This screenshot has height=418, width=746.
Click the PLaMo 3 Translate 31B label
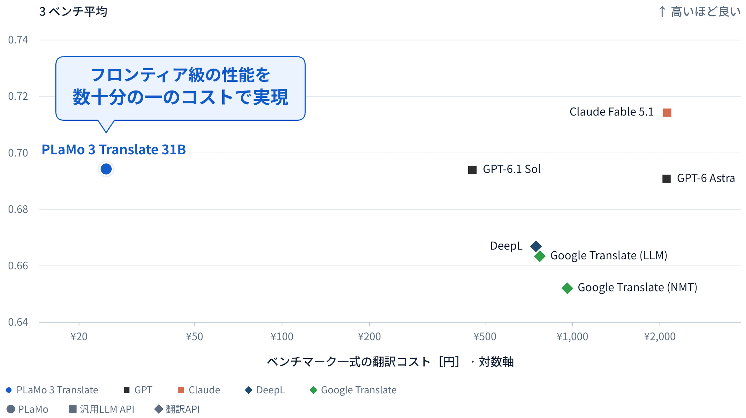coord(114,150)
